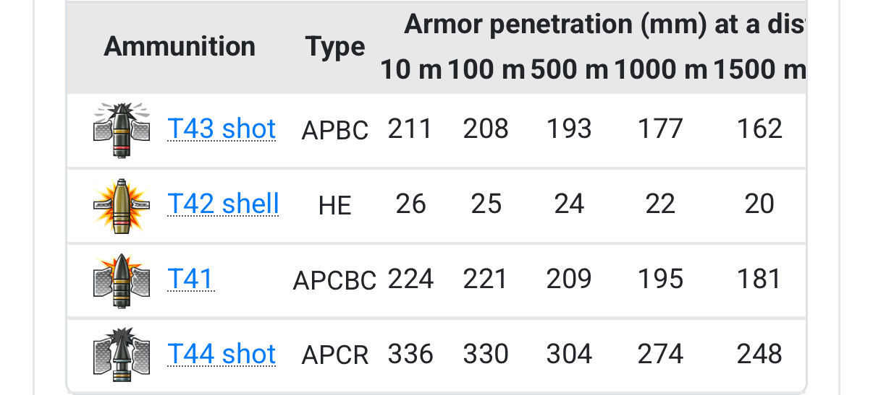
Task: Click the APCBC type cell
Action: click(x=334, y=280)
